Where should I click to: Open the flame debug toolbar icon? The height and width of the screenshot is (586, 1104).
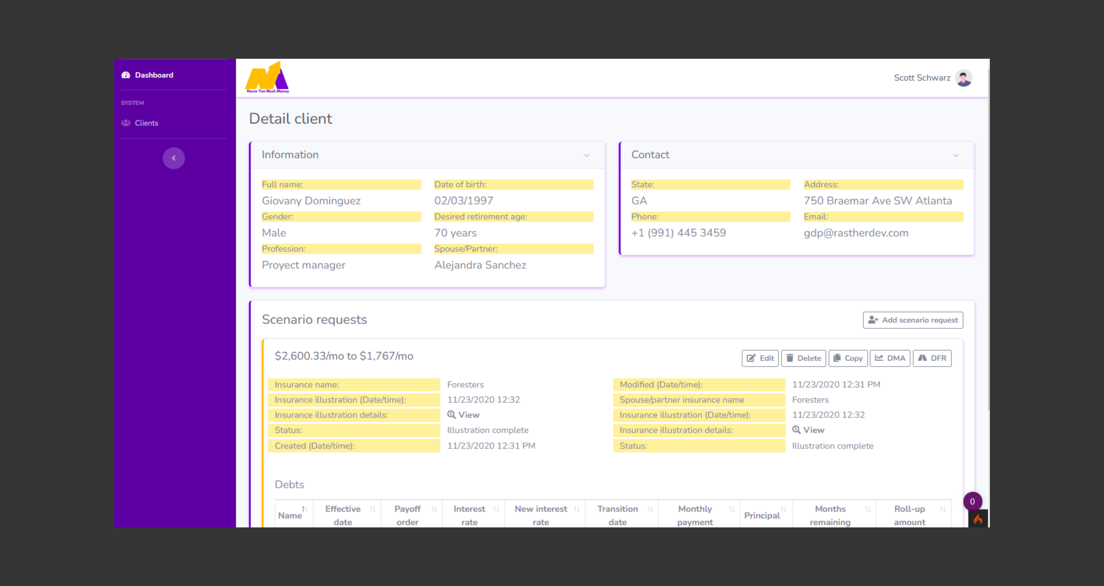click(978, 519)
